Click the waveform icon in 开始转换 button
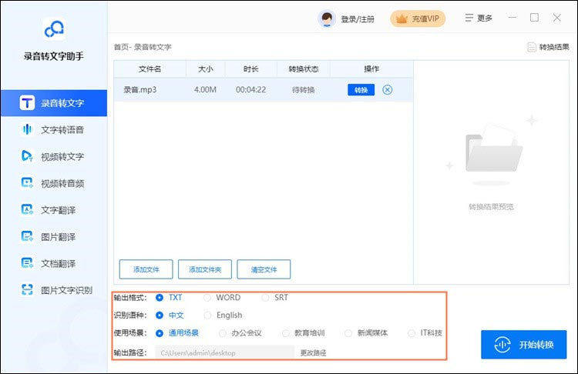The image size is (578, 374). click(x=502, y=345)
